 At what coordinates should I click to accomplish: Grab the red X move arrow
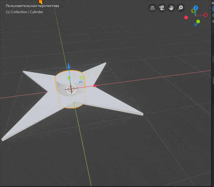[96, 86]
